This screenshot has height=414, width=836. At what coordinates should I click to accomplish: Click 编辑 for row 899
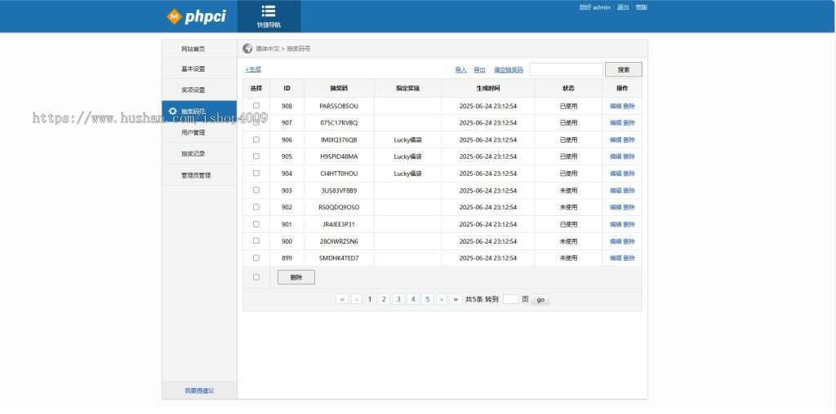click(x=616, y=258)
